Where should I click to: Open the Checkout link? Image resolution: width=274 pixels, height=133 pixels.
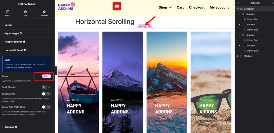coord(197,7)
